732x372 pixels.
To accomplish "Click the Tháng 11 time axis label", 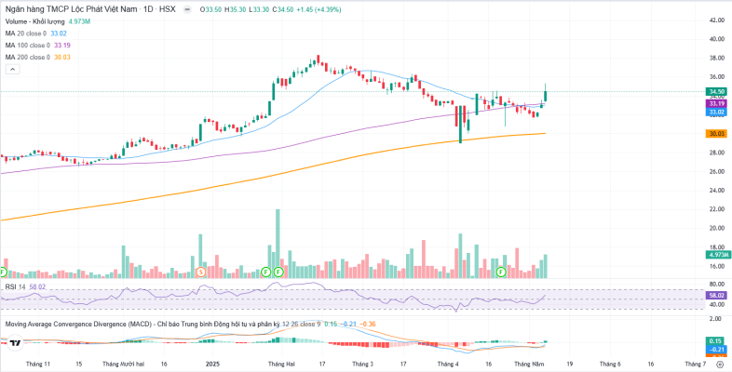I will click(x=38, y=364).
